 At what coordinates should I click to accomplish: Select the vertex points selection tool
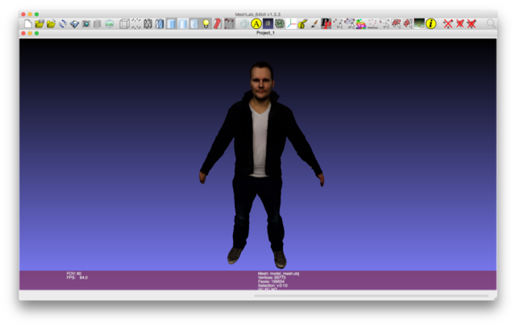(338, 23)
